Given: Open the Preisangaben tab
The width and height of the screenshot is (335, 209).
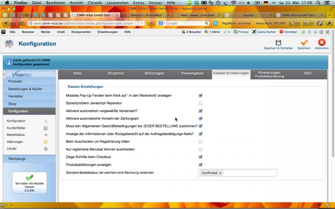Looking at the screenshot, I should tap(192, 73).
